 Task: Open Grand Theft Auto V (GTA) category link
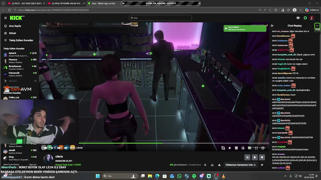68,165
